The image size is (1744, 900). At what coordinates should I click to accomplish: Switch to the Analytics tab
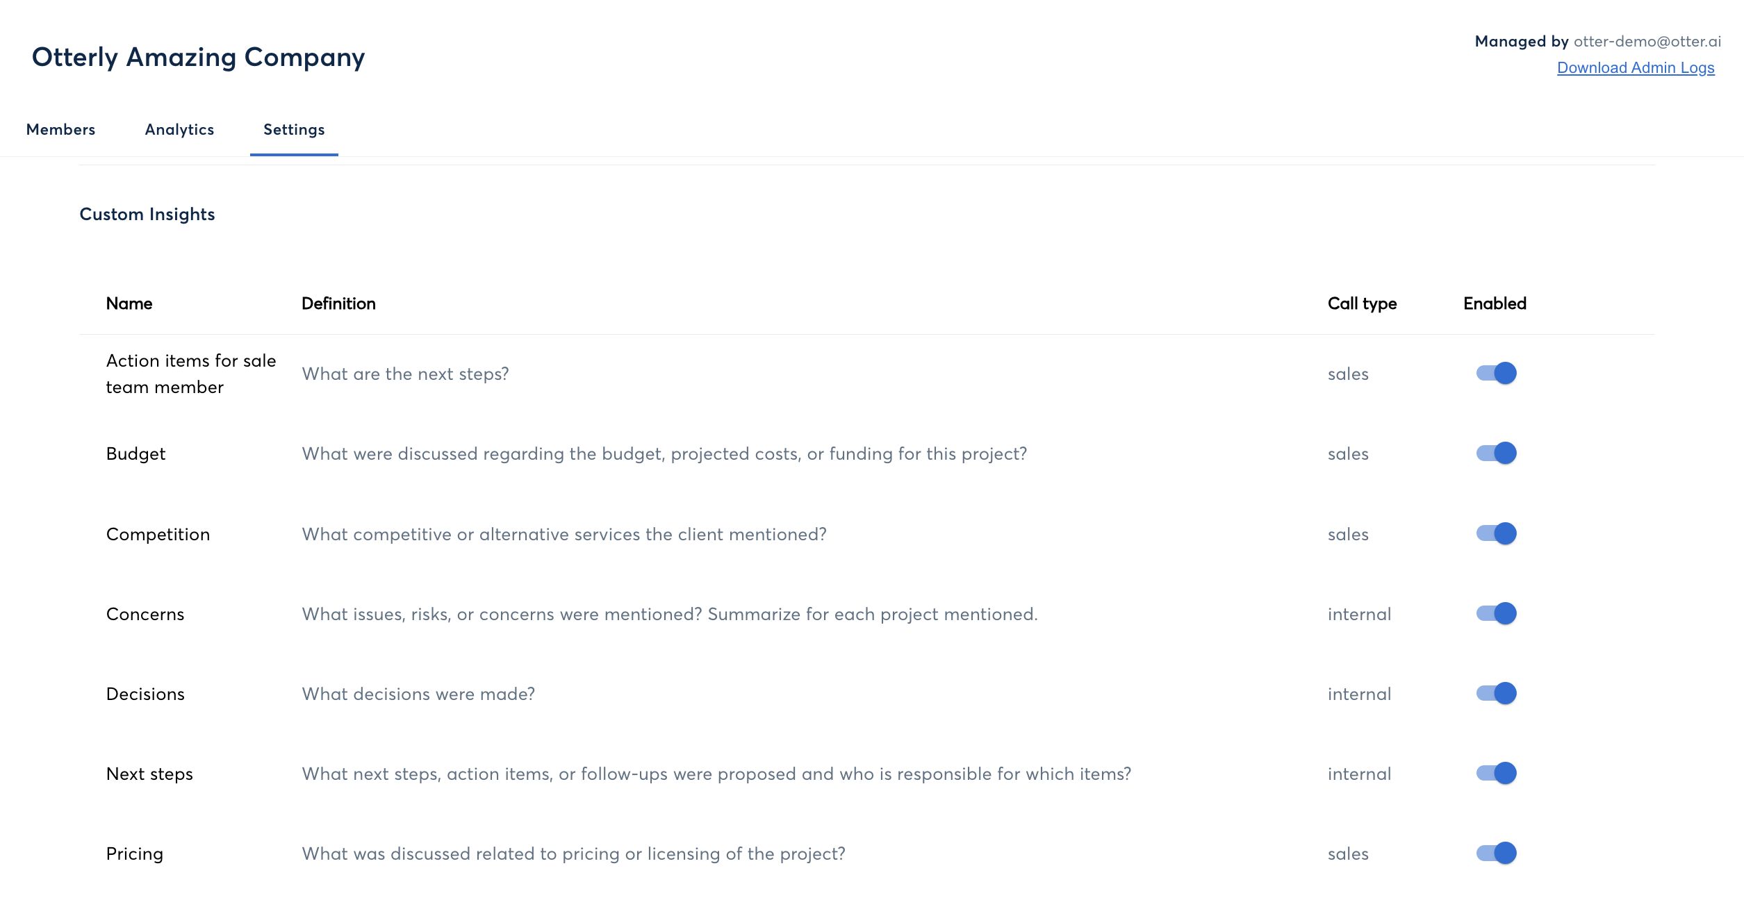pyautogui.click(x=179, y=130)
